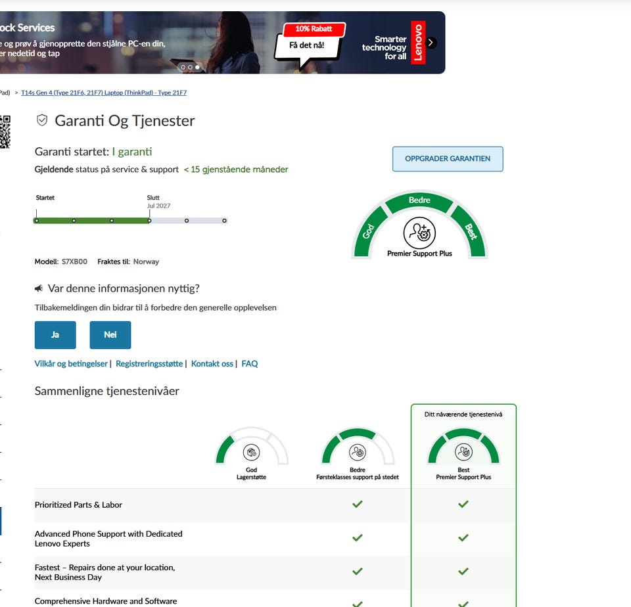Click the Best checkmark for Prioritized Parts & Labor
The image size is (631, 607).
[x=463, y=504]
